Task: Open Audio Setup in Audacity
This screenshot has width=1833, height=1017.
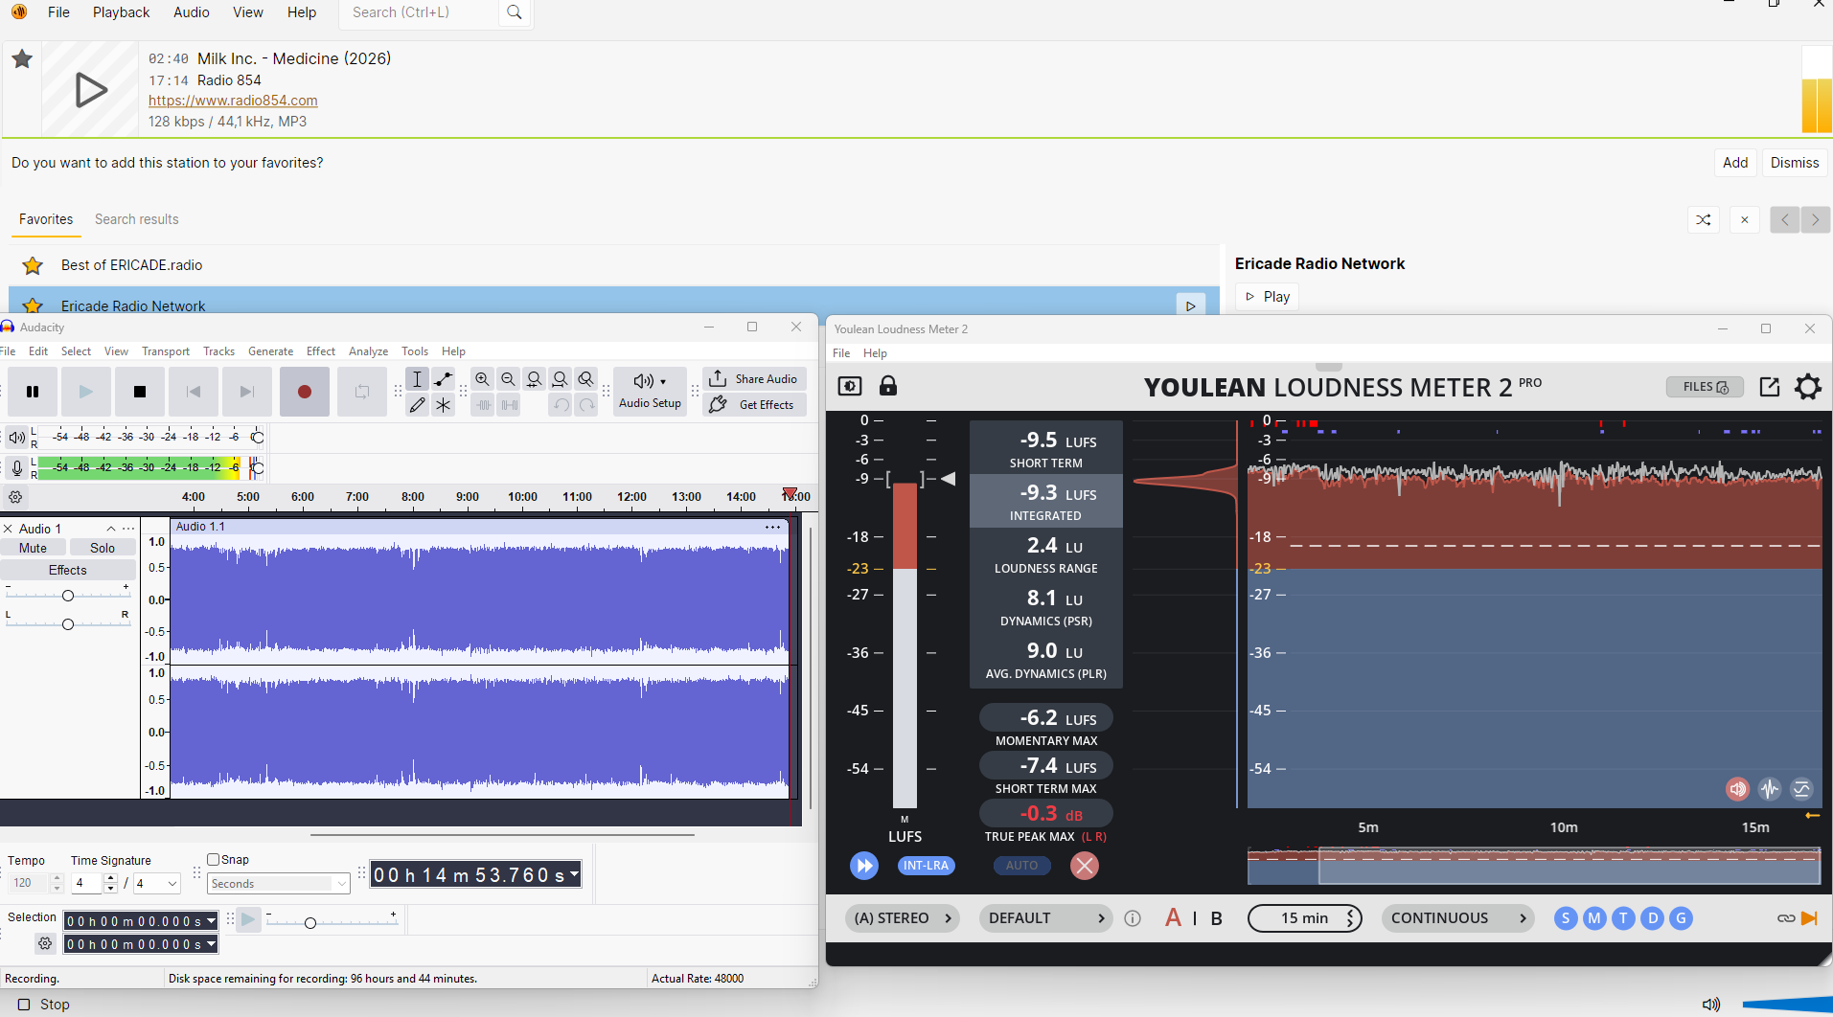Action: click(650, 392)
